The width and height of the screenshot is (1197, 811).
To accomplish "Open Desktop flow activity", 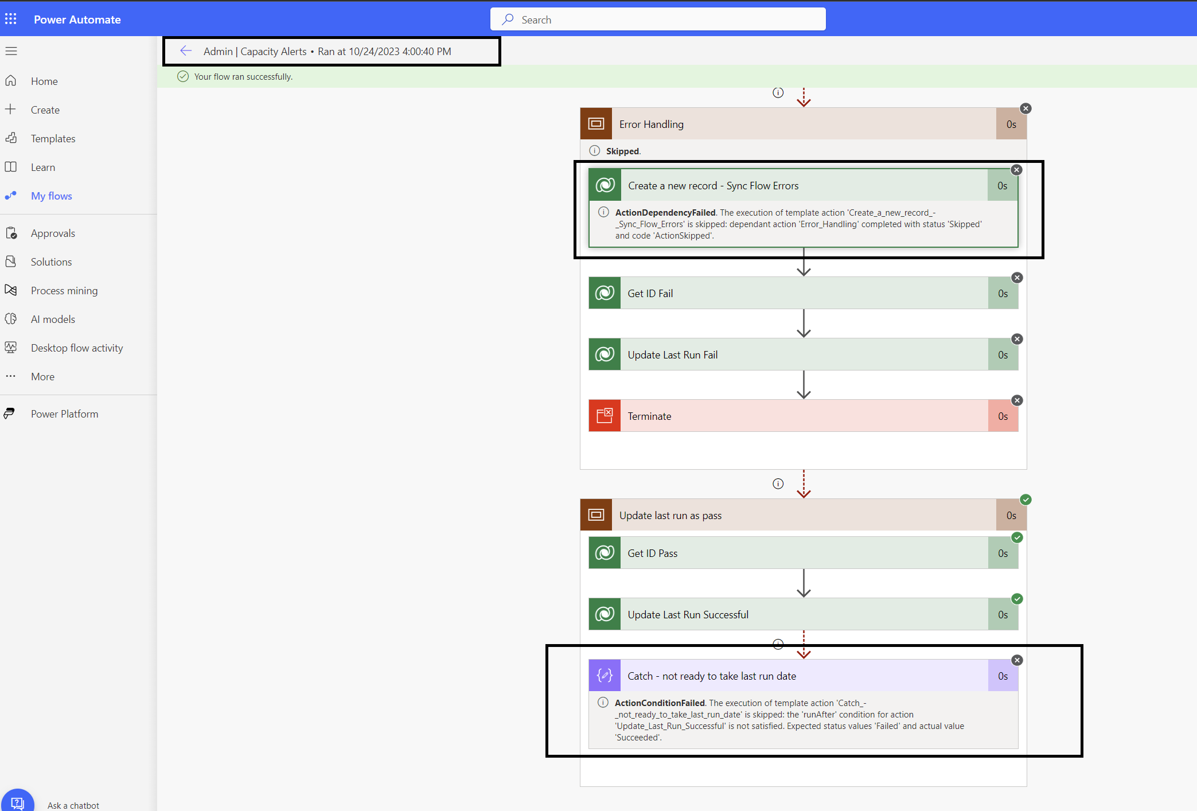I will 77,348.
